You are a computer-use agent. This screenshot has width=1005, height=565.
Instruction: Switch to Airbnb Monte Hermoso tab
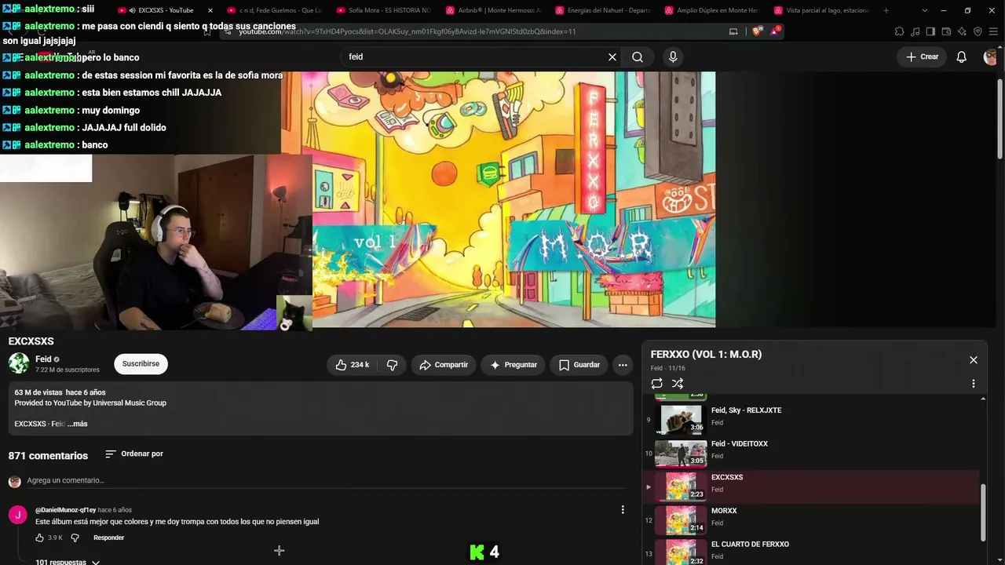pos(493,10)
